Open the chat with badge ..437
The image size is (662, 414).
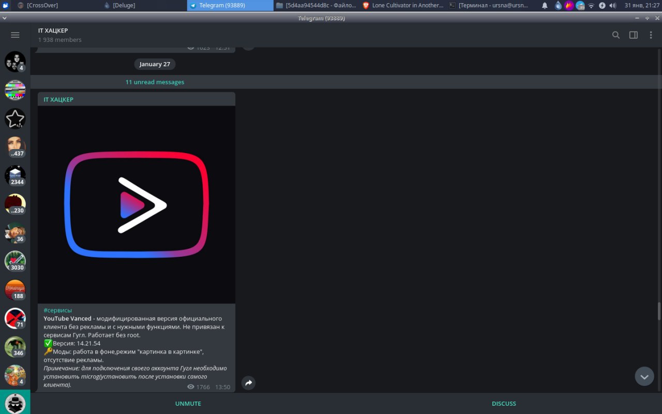click(x=15, y=147)
